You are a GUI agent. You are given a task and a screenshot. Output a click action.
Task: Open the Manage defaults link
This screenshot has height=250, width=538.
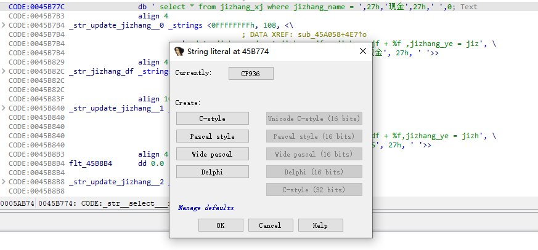[x=206, y=208]
